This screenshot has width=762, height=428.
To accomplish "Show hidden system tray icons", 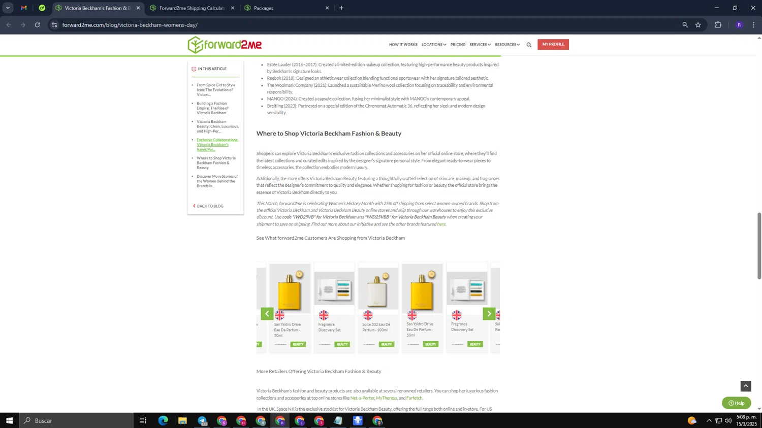I will click(709, 420).
